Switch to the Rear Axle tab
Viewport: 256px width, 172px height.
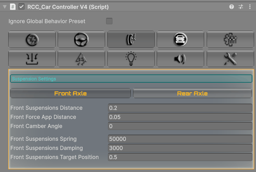193,93
